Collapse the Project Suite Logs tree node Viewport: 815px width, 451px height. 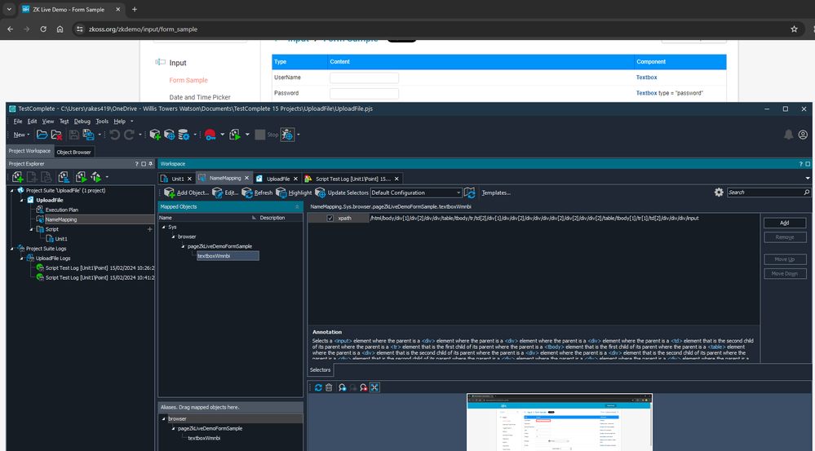(x=11, y=248)
